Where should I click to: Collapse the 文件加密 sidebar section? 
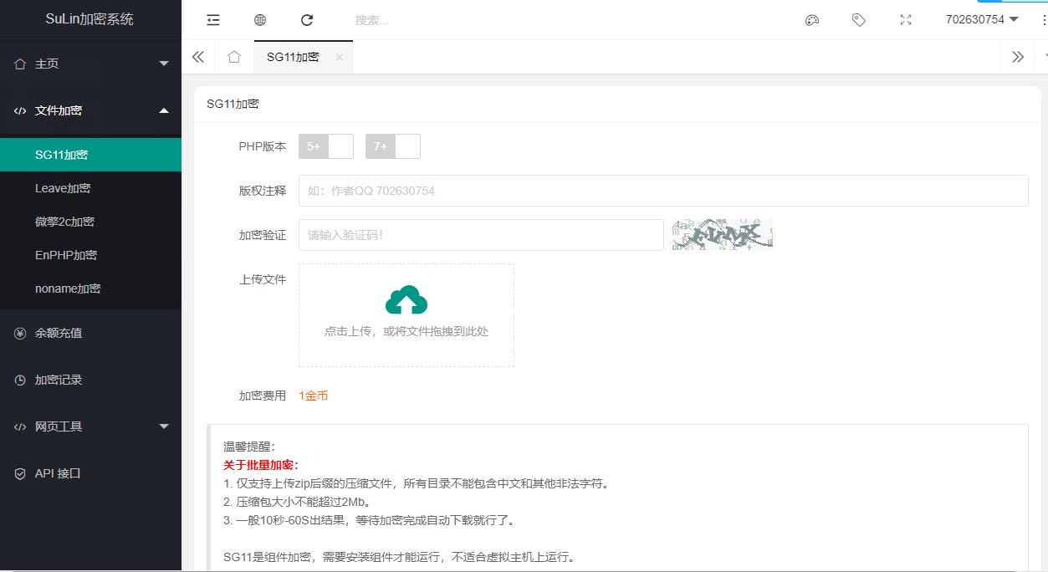89,110
